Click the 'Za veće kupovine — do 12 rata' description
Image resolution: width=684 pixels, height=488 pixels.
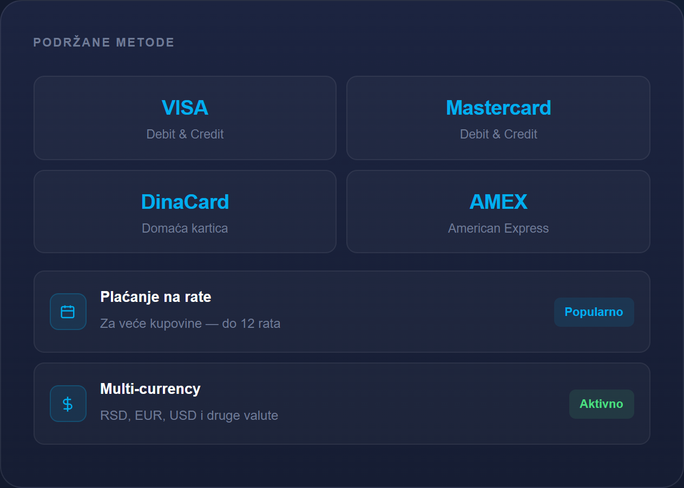pyautogui.click(x=190, y=324)
